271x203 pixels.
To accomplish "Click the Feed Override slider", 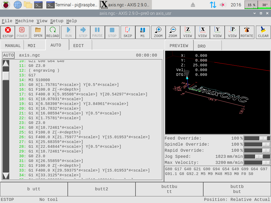I will click(x=257, y=138).
